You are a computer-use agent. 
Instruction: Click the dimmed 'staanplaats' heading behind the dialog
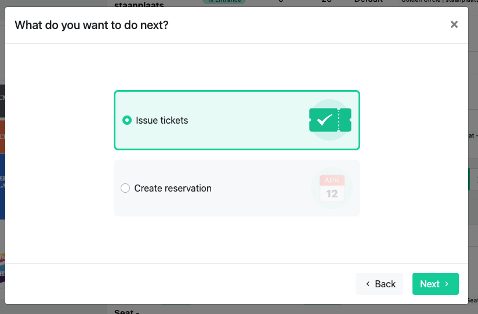click(139, 4)
